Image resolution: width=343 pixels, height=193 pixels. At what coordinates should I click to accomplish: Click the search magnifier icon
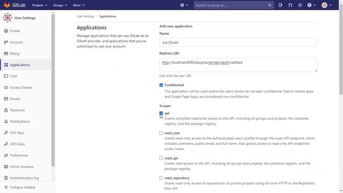click(x=270, y=5)
